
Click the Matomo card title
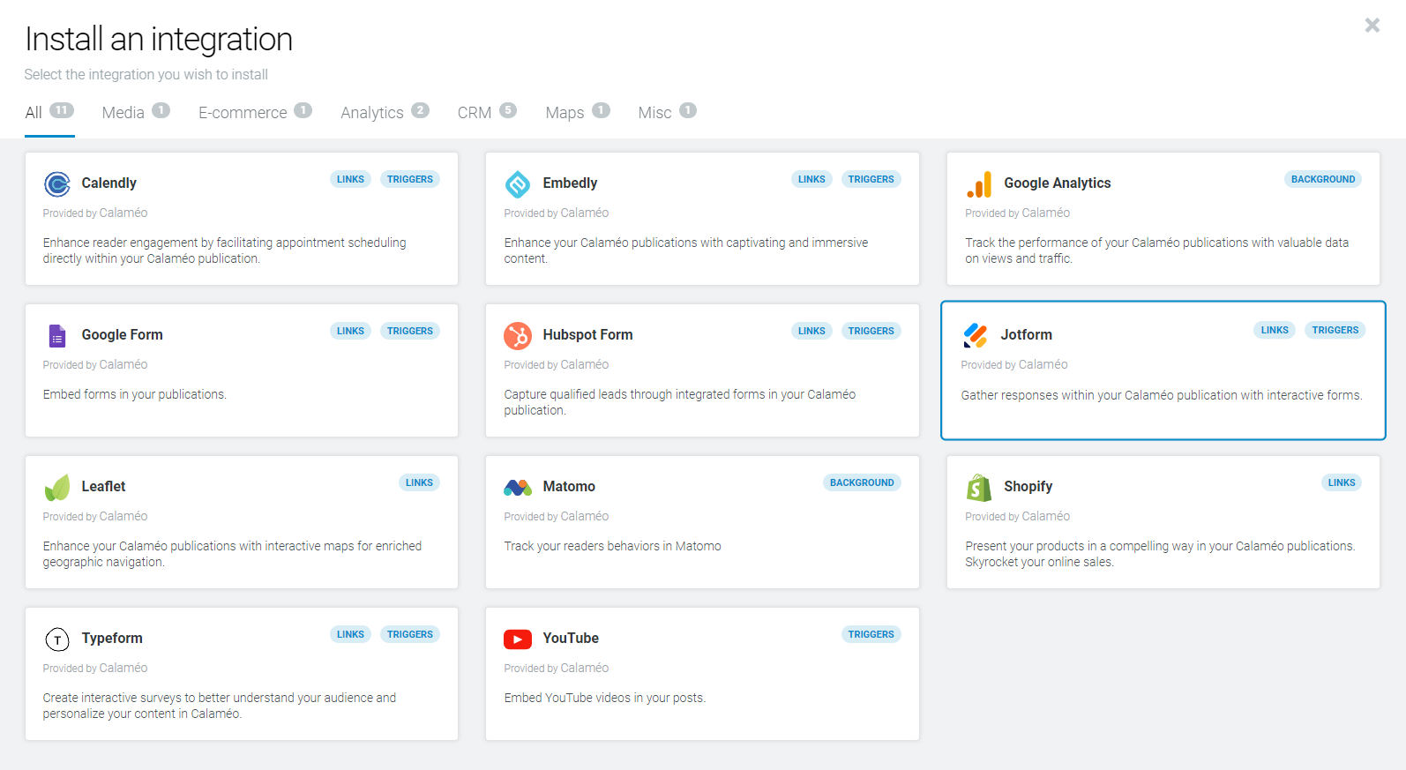pos(569,486)
